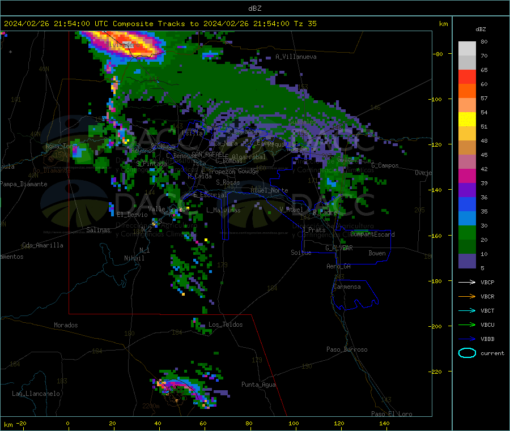
Task: Click the green VBCU arrow in legend
Action: (x=467, y=325)
